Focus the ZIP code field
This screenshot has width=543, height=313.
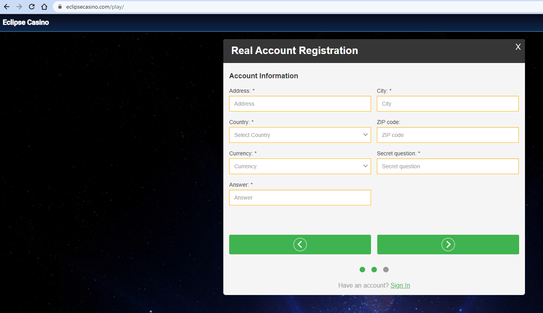tap(447, 135)
